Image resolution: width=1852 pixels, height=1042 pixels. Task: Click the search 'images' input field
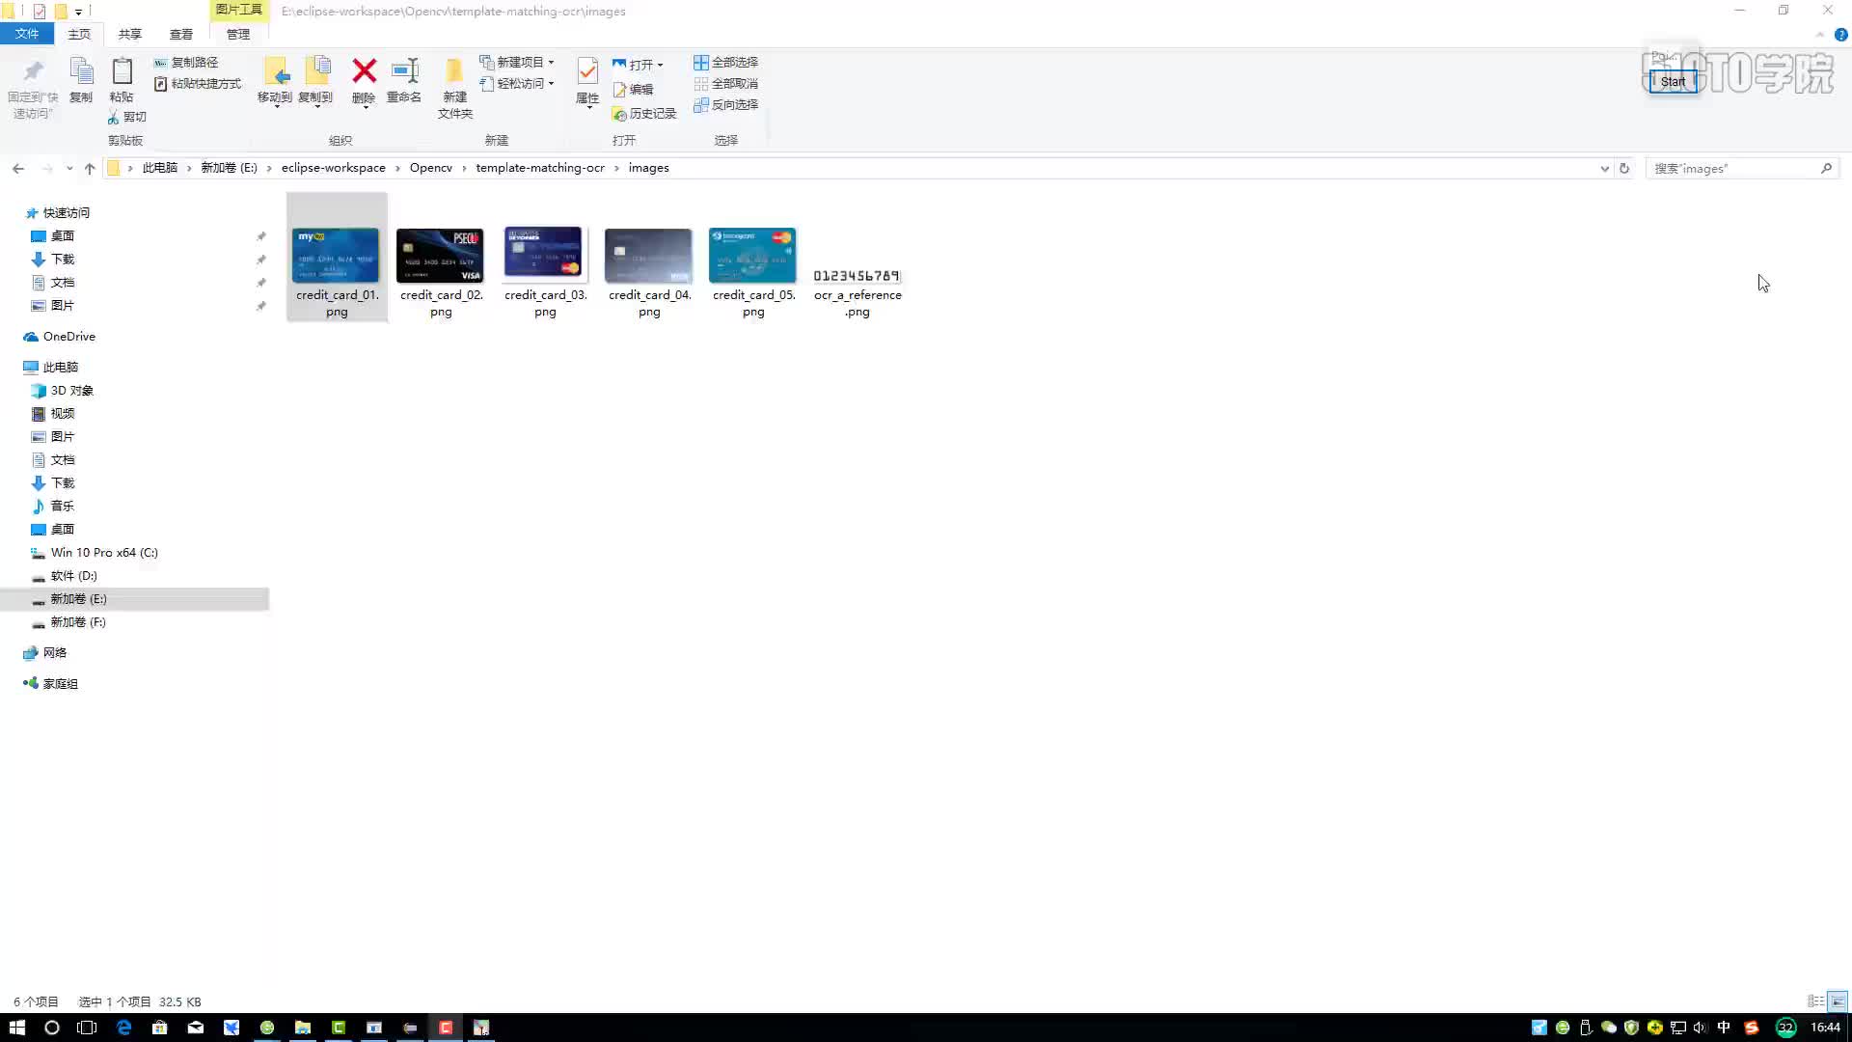coord(1742,168)
